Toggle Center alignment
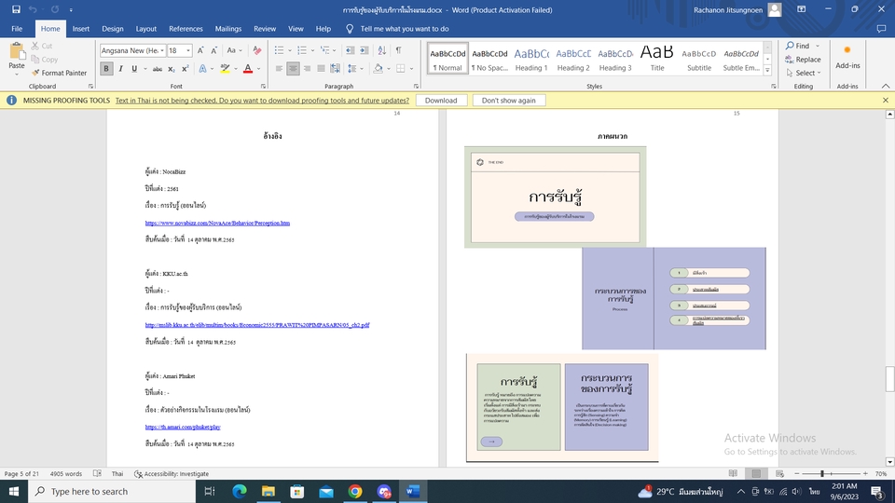 point(293,69)
